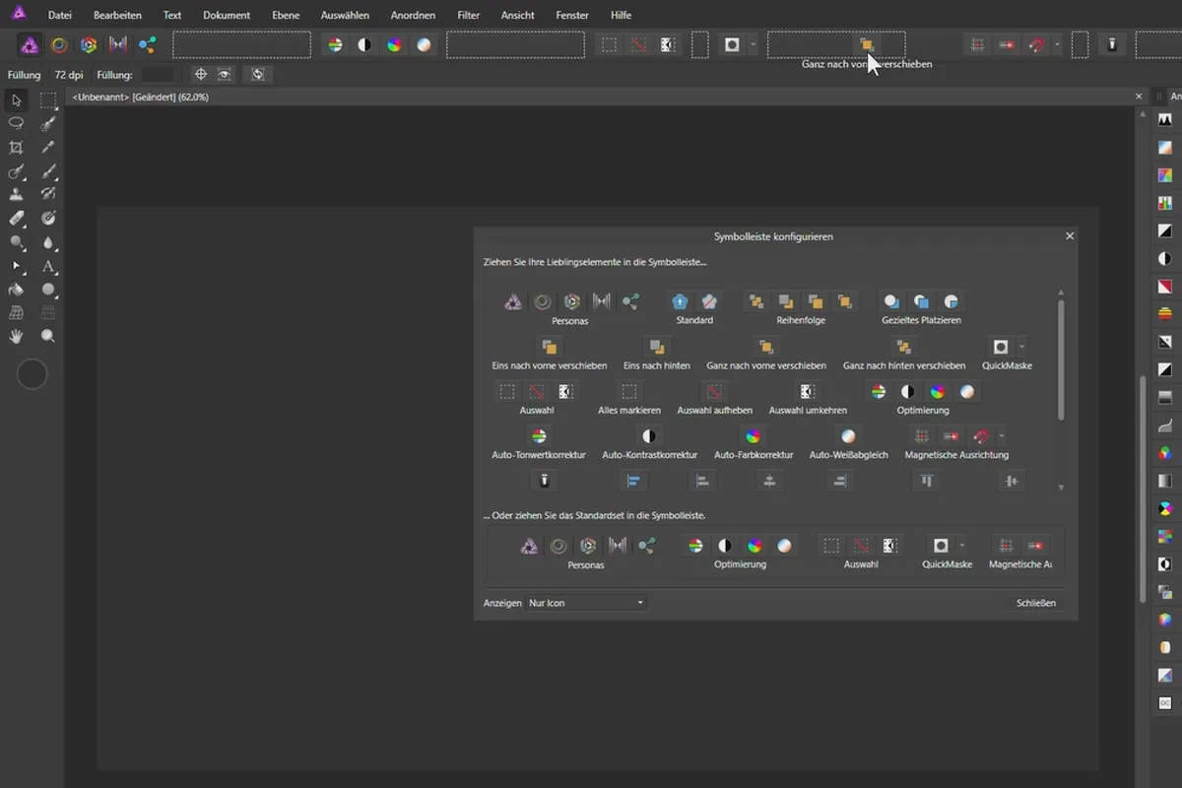Apply auto contrast from the top toolbar
The image size is (1182, 788).
[364, 45]
